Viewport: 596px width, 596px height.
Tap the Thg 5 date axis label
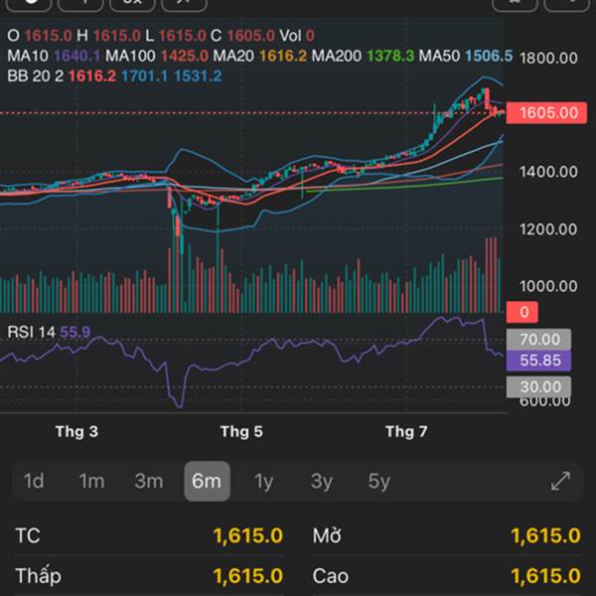click(x=241, y=432)
